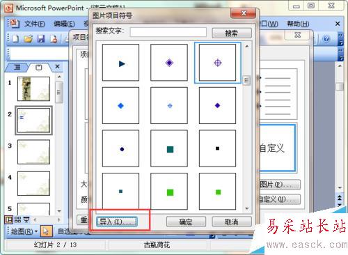The height and width of the screenshot is (255, 348).
Task: Switch to Slide Sorter view icon
Action: [18, 219]
